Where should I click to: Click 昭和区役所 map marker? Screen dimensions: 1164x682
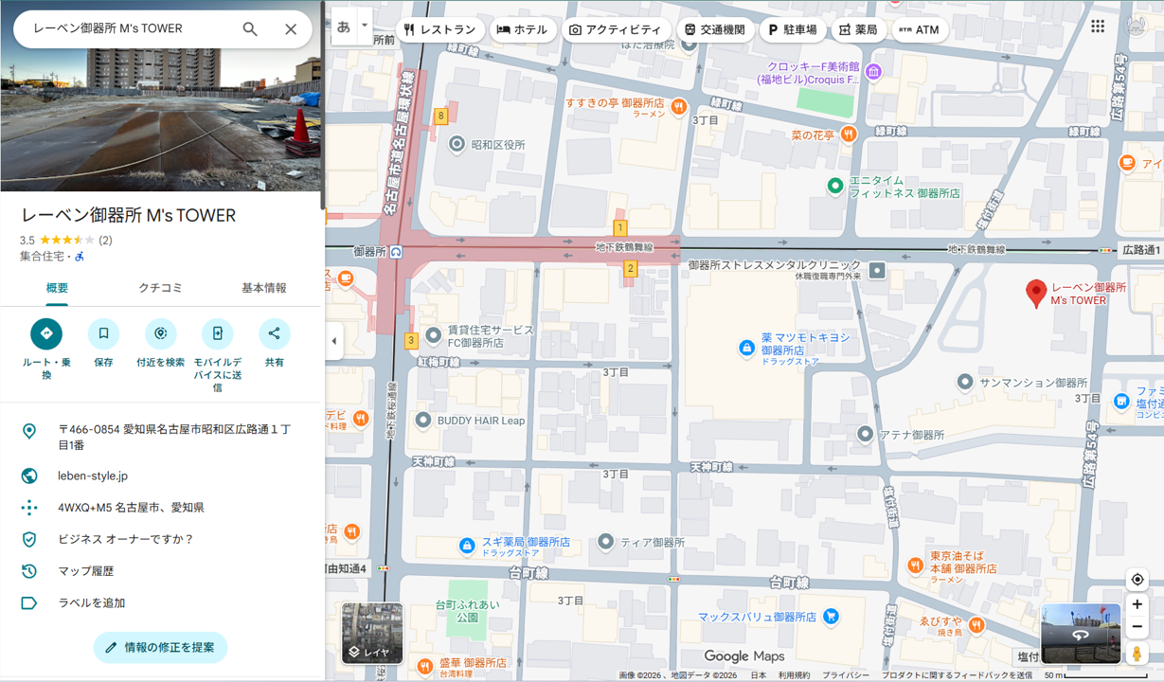[x=457, y=145]
